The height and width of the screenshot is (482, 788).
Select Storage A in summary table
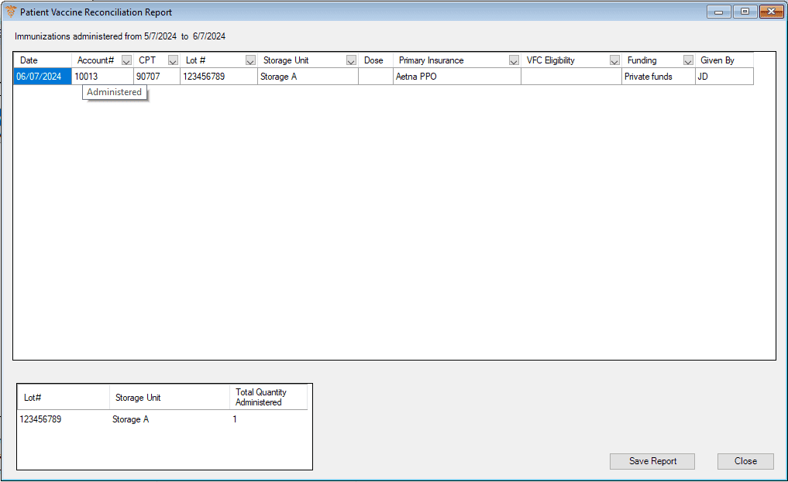coord(131,419)
